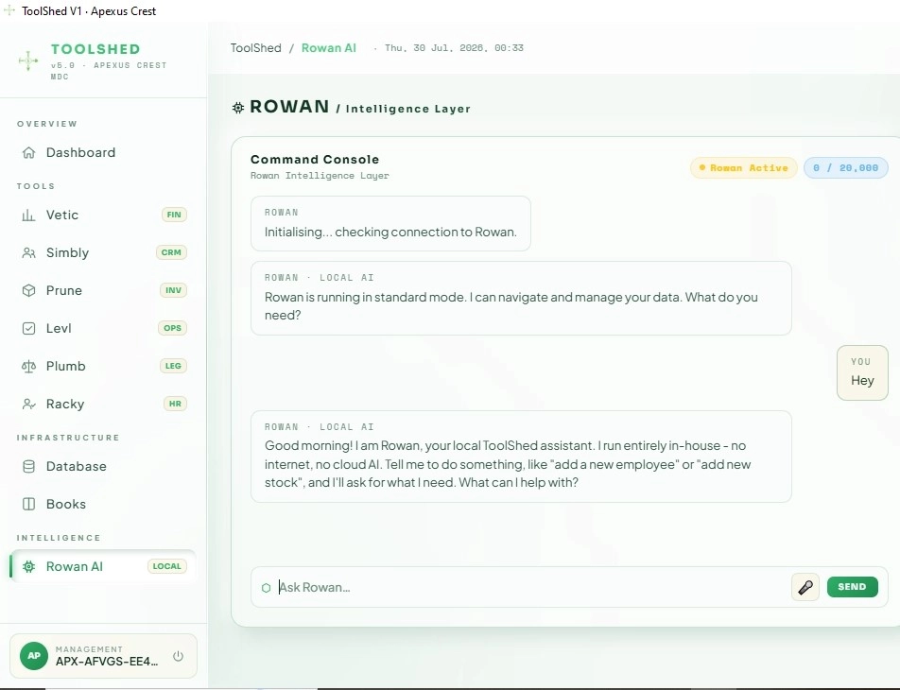The height and width of the screenshot is (690, 900).
Task: Click the INV badge on Prune
Action: coord(173,290)
